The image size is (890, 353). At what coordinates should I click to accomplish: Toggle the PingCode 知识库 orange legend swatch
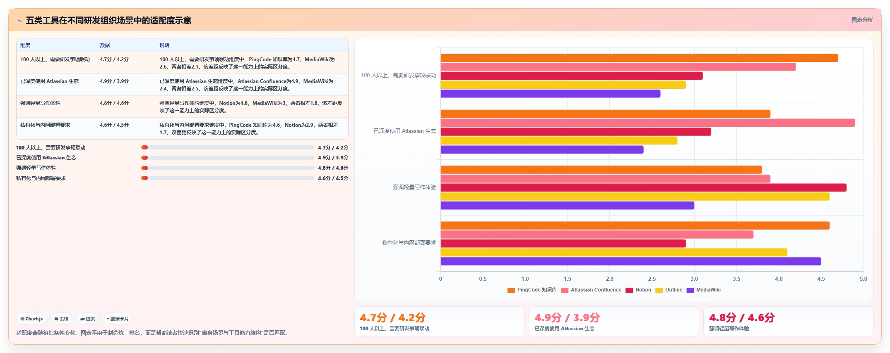pos(511,290)
